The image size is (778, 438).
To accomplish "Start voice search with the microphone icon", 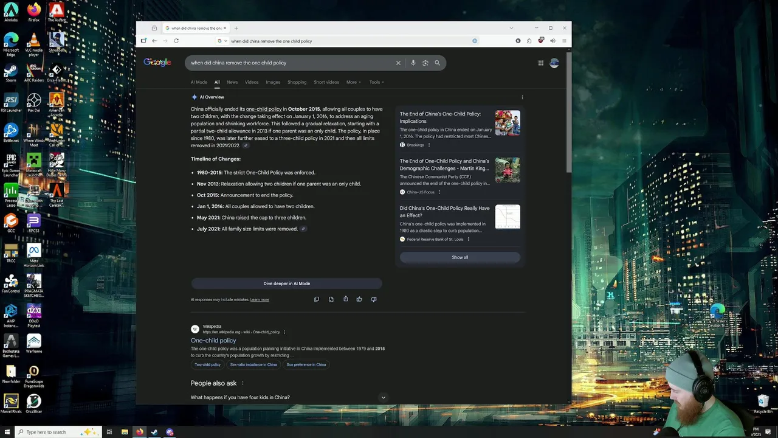I will [x=413, y=63].
